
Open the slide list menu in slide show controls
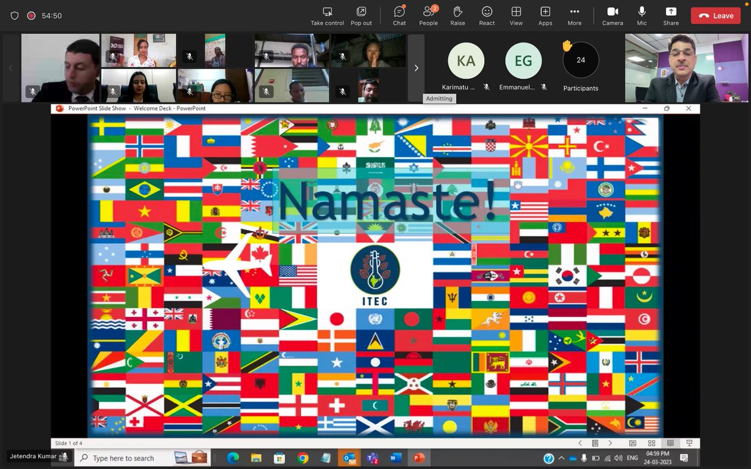coord(595,443)
